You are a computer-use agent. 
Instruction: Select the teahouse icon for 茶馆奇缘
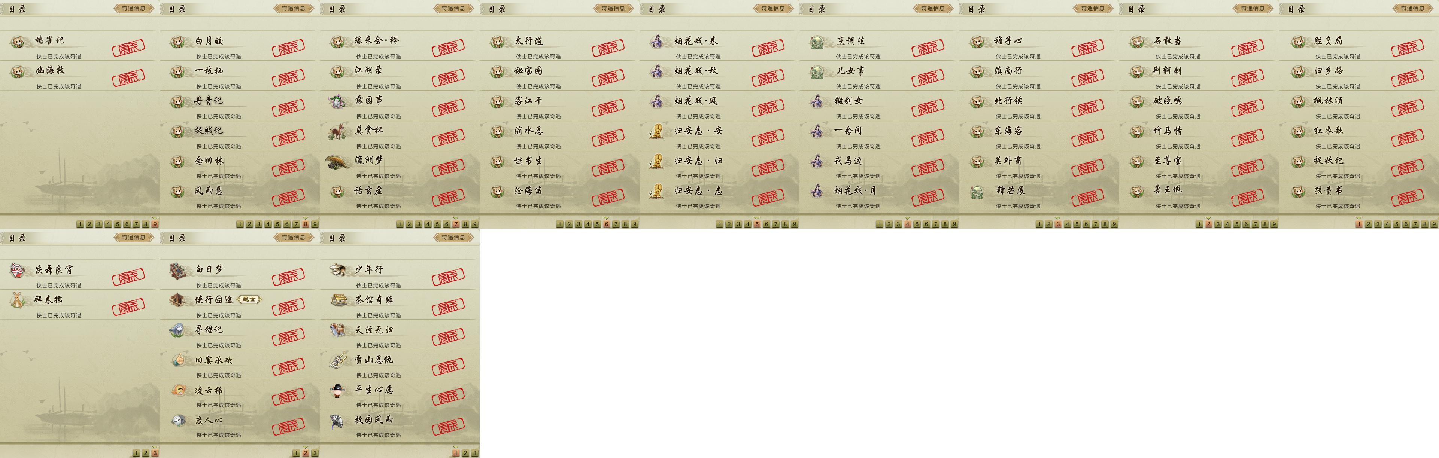click(339, 300)
